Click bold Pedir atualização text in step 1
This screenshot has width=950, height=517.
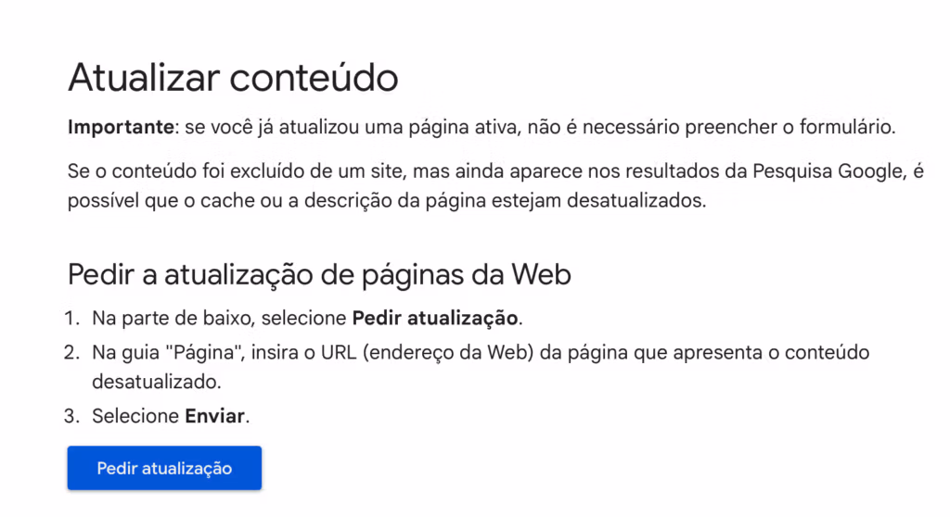pos(435,319)
